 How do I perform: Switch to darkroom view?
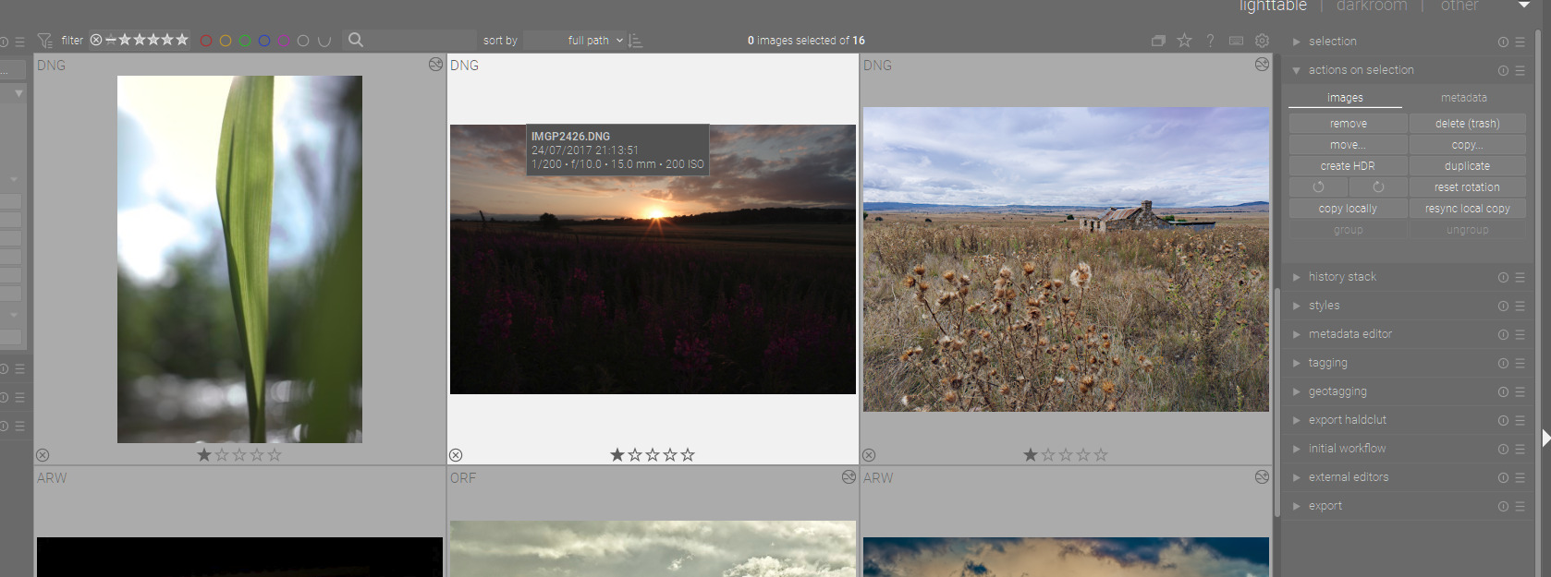point(1371,6)
